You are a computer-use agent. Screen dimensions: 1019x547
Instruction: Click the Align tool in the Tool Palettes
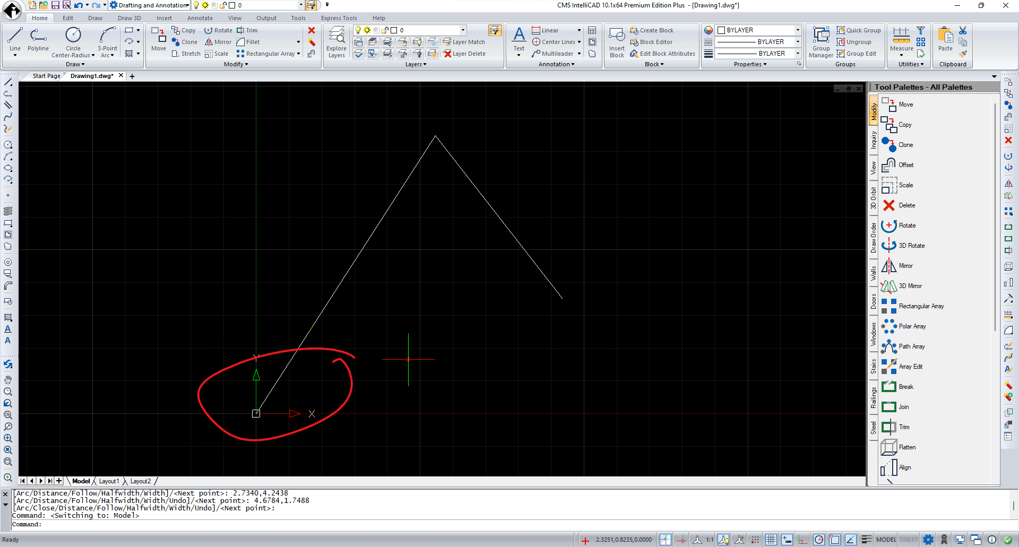(896, 467)
